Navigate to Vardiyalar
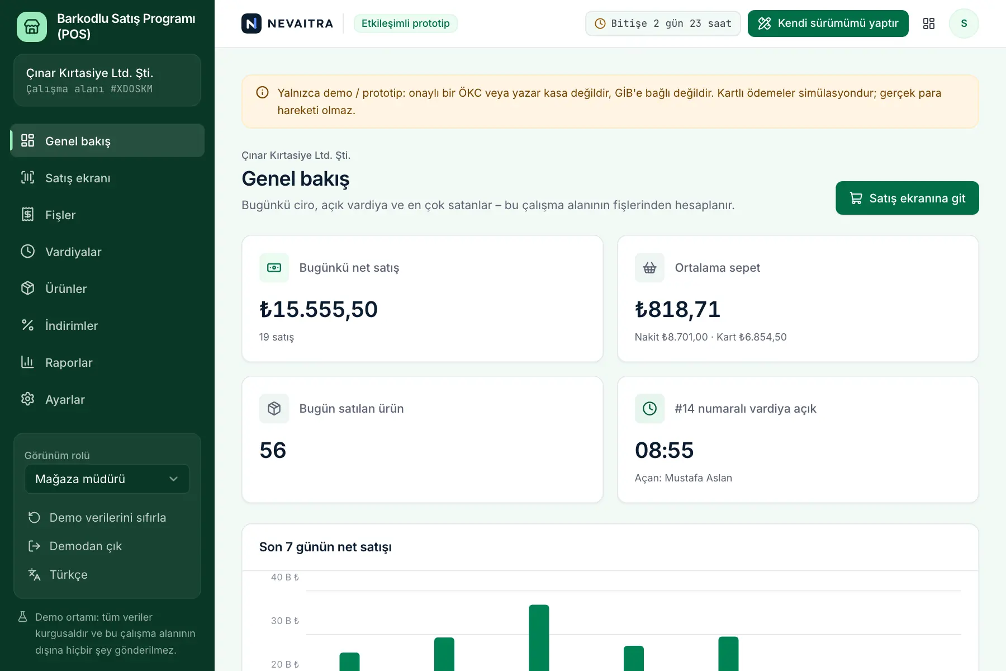This screenshot has height=671, width=1006. 107,252
